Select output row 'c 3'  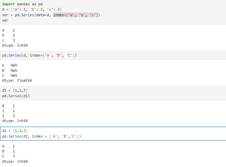pos(8,40)
